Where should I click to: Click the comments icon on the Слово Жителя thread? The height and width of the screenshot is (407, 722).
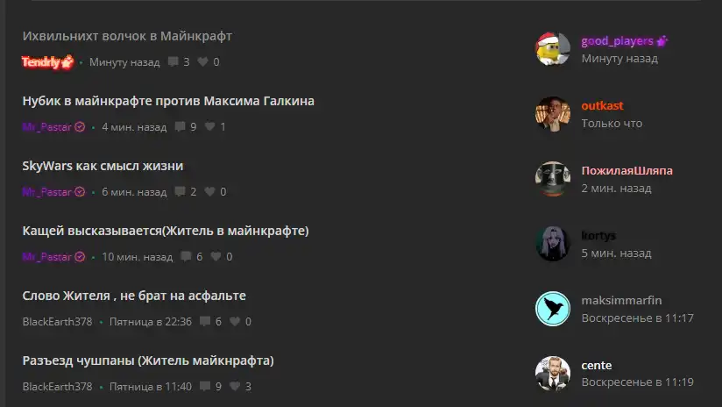205,321
